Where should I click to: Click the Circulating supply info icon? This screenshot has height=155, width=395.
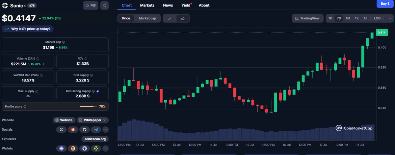click(x=93, y=91)
